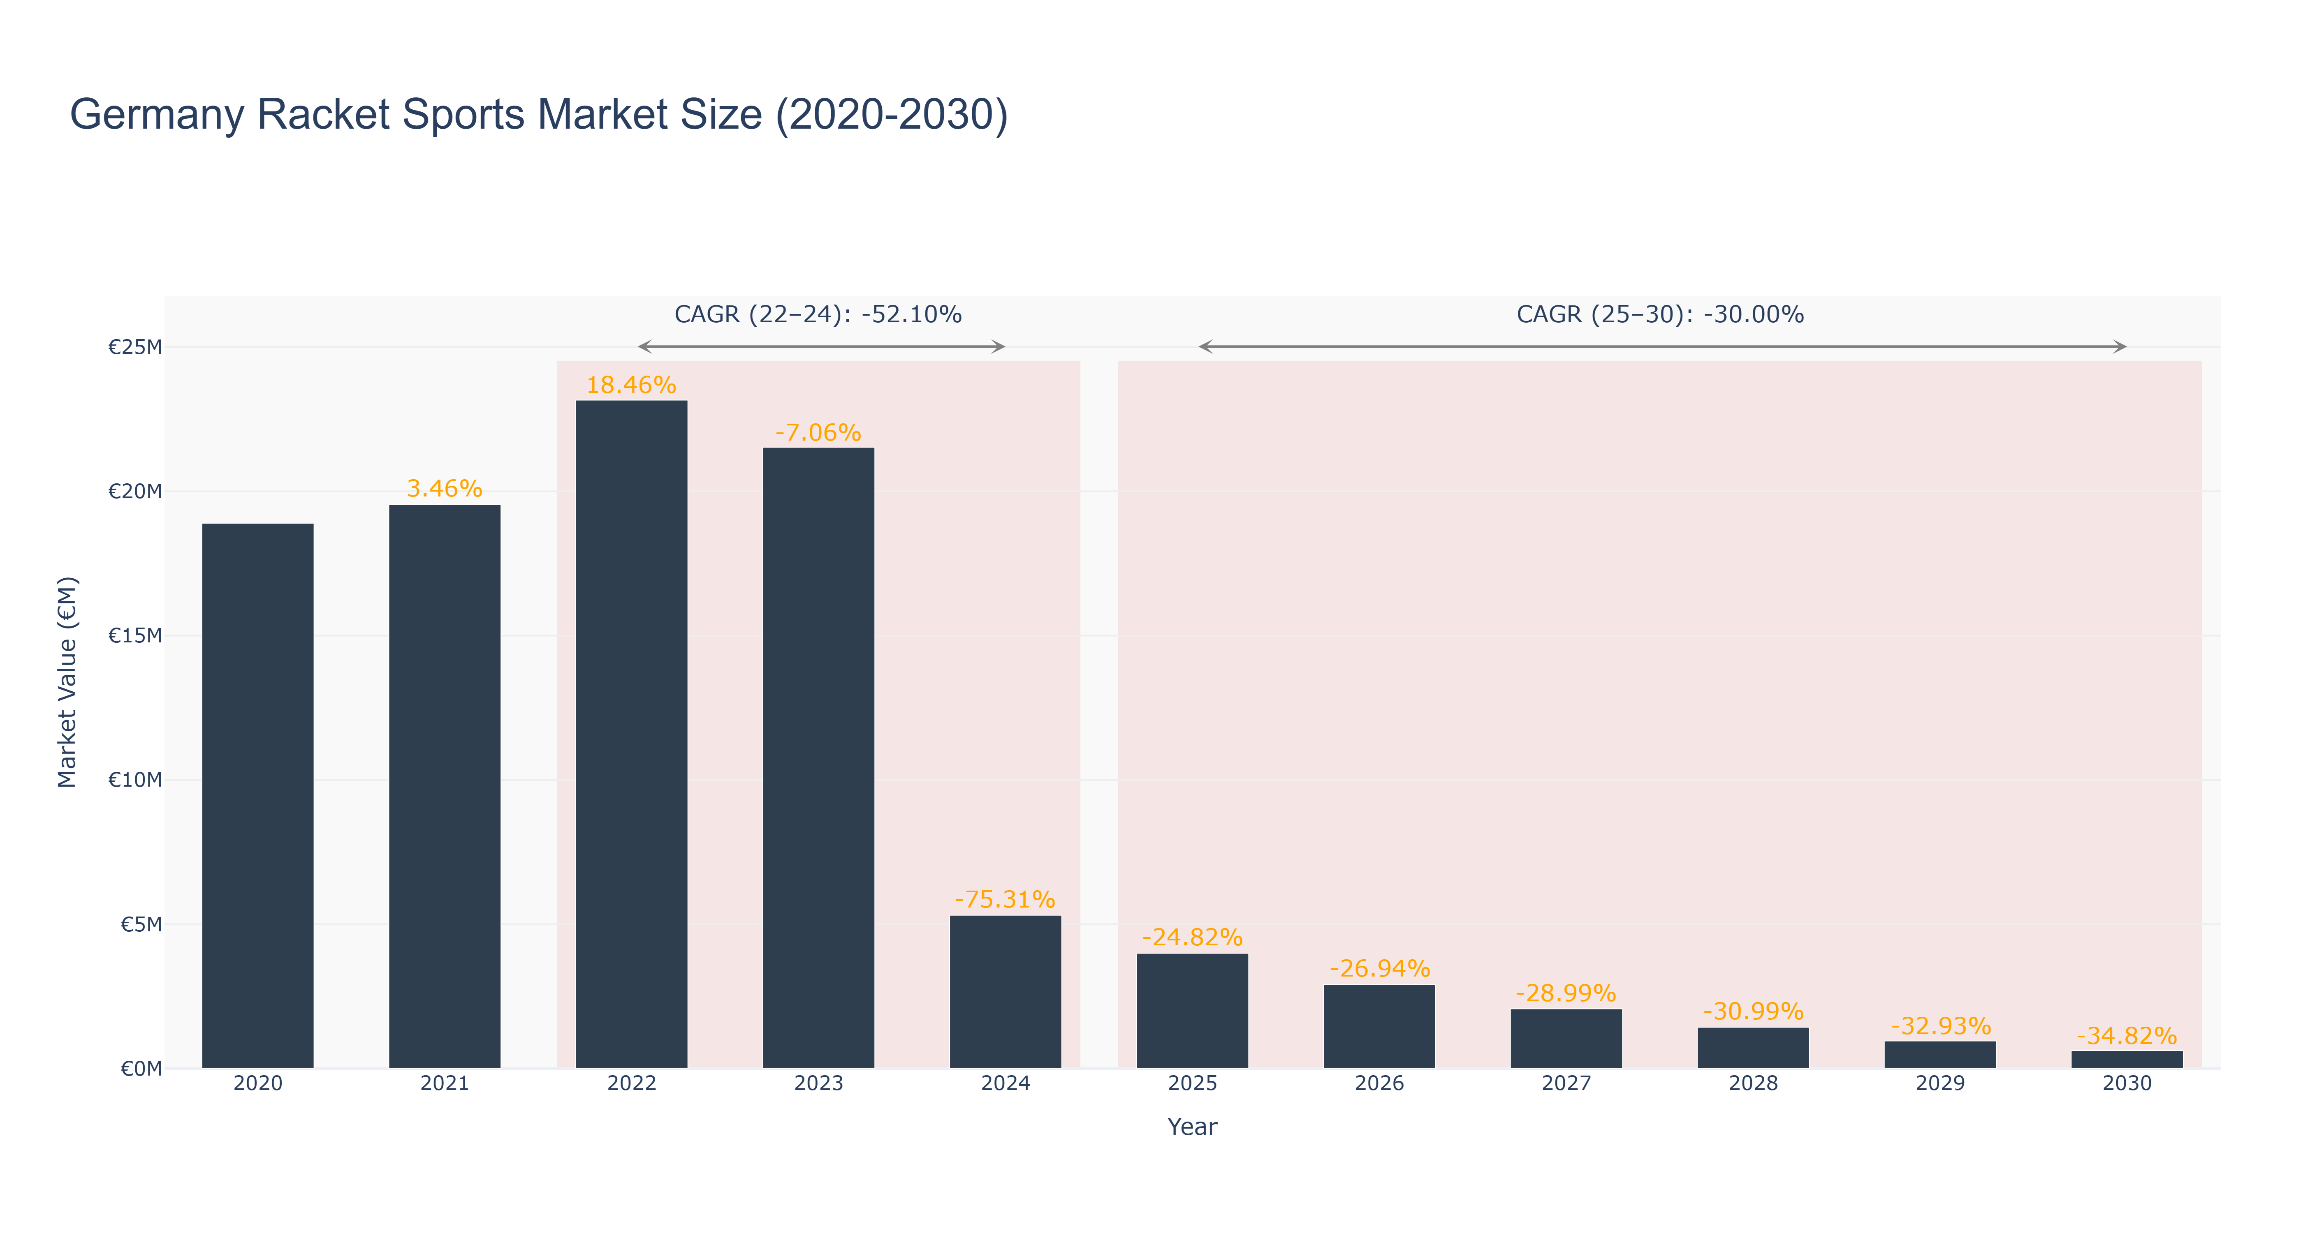
Task: Click the €15M y-axis tick label
Action: 135,635
